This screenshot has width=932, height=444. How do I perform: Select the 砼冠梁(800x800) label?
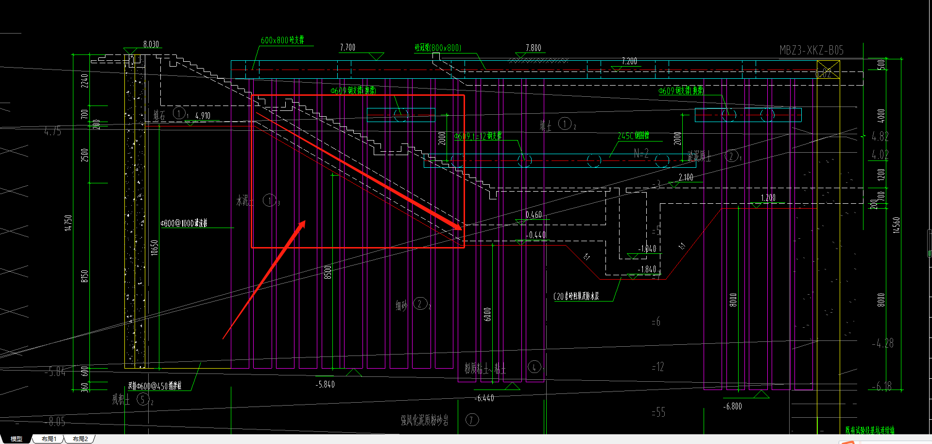point(438,48)
